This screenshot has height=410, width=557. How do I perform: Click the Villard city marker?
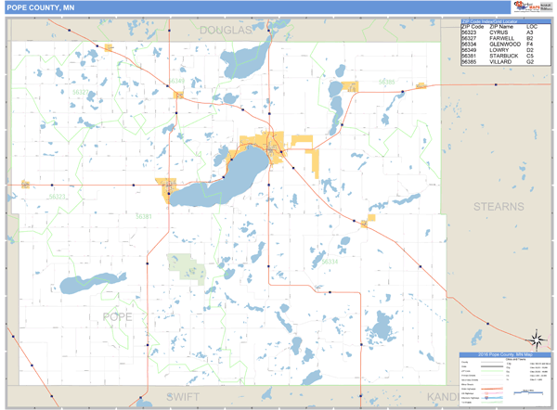coord(351,86)
